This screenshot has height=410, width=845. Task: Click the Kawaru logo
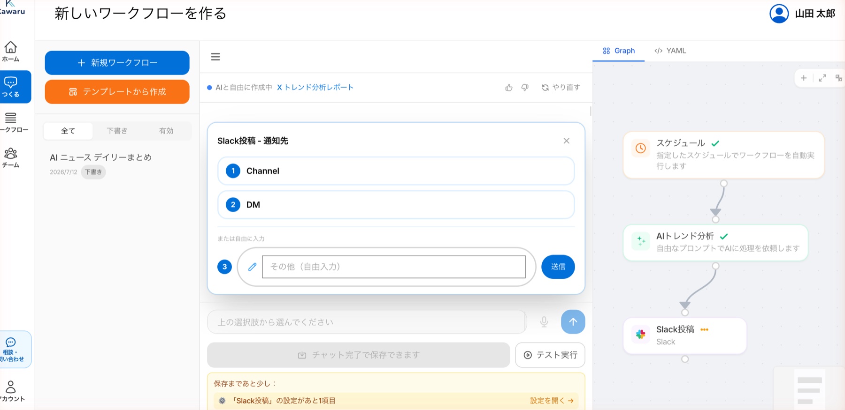[x=12, y=7]
